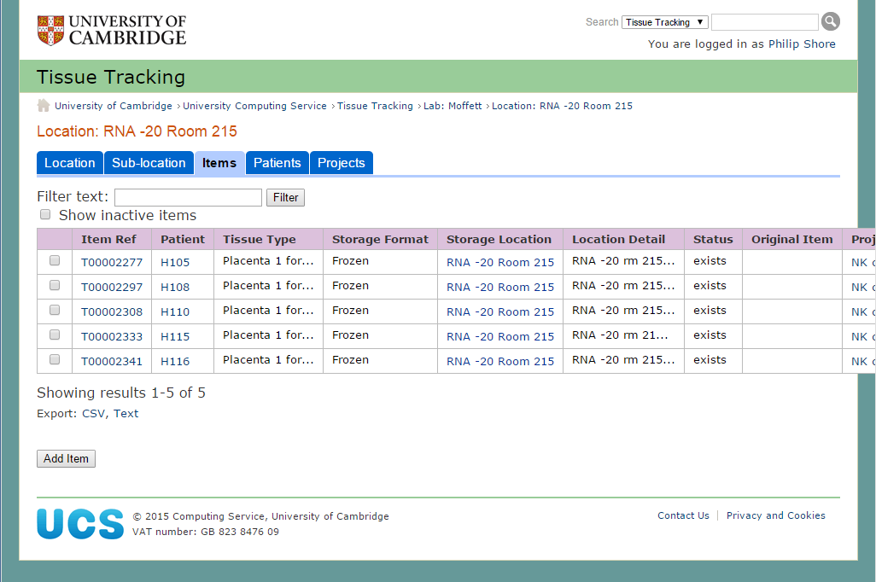Viewport: 876px width, 582px height.
Task: Export results as CSV
Action: (x=93, y=414)
